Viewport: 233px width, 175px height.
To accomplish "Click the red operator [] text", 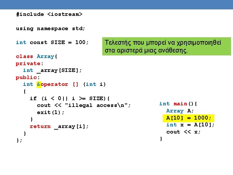I will (60, 84).
